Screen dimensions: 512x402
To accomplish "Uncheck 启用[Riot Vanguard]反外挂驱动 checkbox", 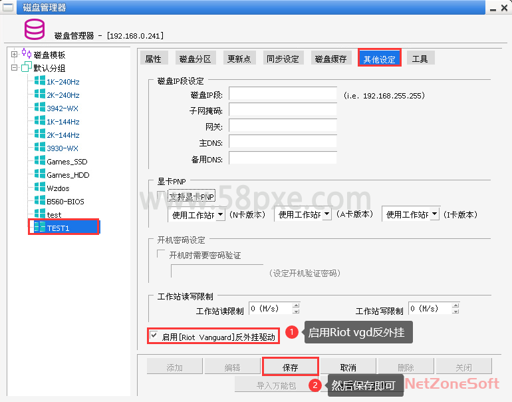I will (154, 335).
